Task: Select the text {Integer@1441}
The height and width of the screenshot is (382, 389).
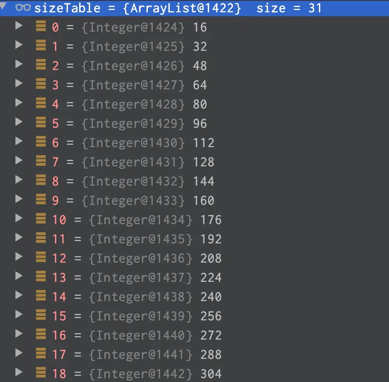Action: click(x=140, y=355)
